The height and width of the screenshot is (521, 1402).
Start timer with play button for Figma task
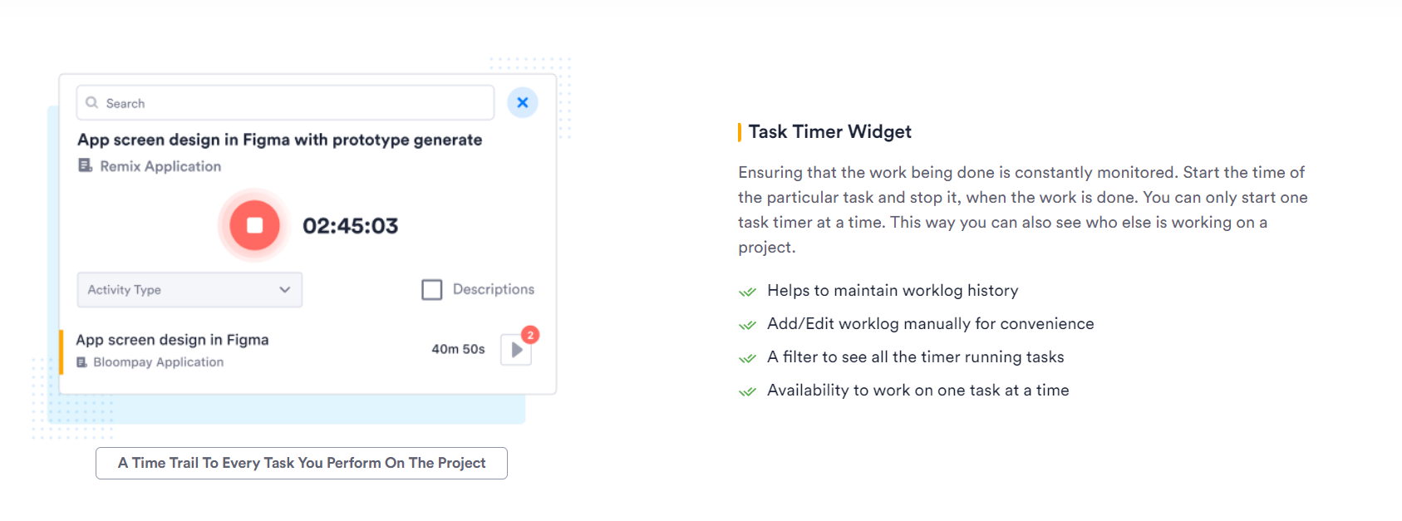tap(516, 350)
